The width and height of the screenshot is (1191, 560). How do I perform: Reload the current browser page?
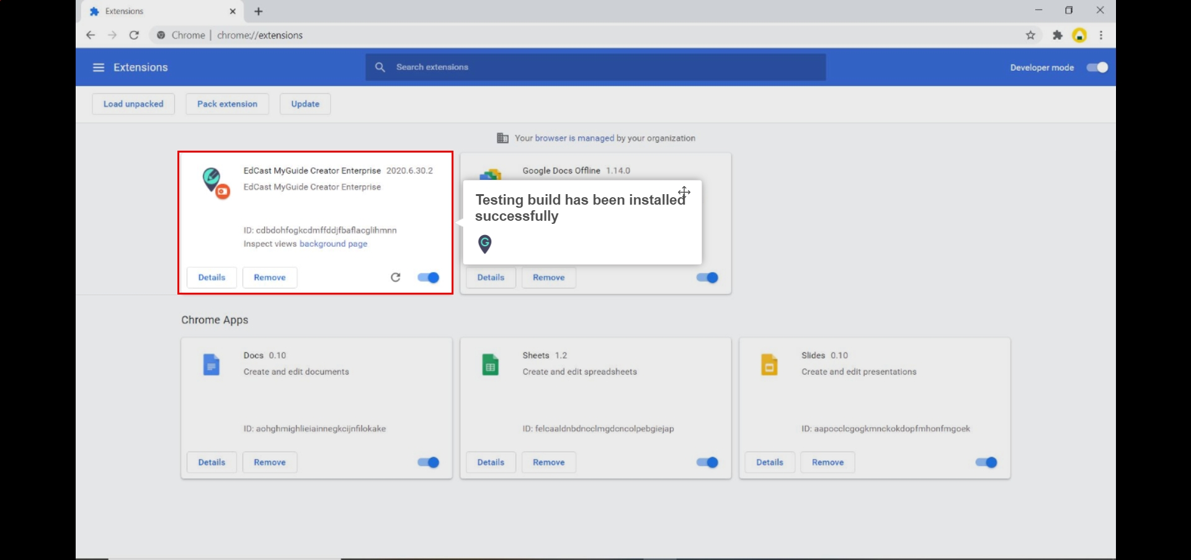134,35
